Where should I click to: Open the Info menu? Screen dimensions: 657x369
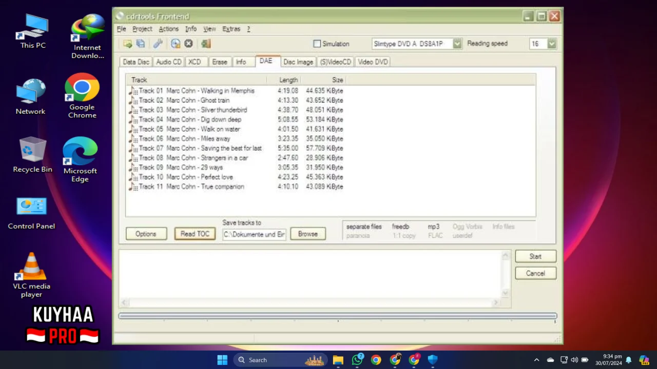click(x=191, y=29)
